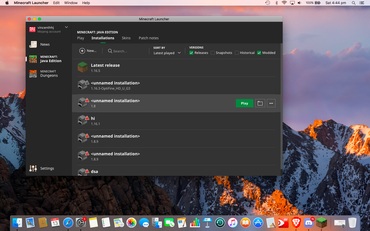
Task: Enable the Historical versions checkbox
Action: (x=237, y=53)
